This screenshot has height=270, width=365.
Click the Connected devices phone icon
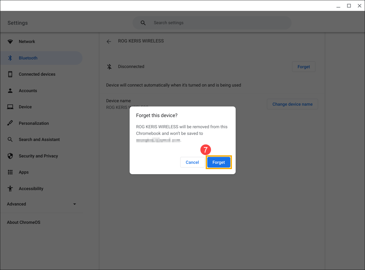10,74
